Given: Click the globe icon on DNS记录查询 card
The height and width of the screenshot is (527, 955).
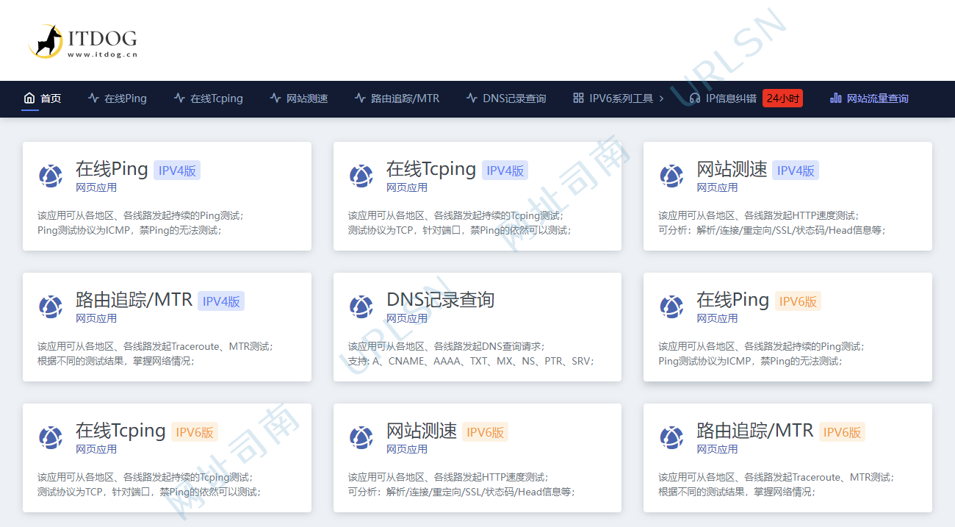Looking at the screenshot, I should coord(361,306).
